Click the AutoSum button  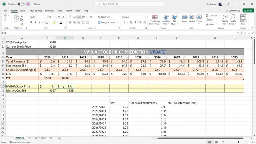click(x=212, y=16)
